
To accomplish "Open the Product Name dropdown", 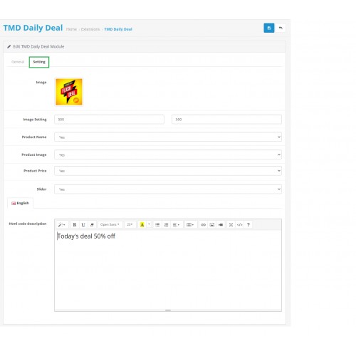I will point(168,137).
